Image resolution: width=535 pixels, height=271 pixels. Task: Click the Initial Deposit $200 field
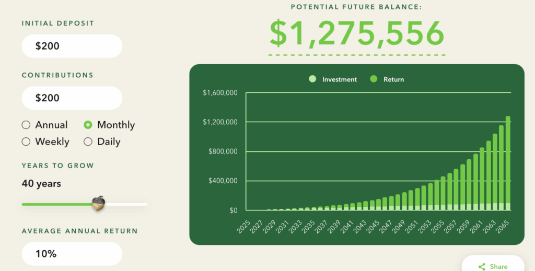72,46
